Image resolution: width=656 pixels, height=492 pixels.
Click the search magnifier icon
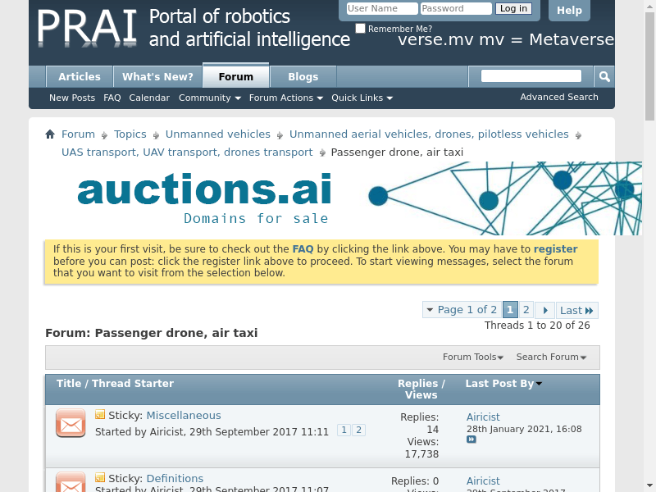(x=604, y=76)
